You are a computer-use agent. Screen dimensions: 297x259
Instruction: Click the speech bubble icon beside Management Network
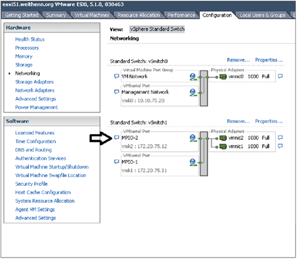tap(117, 92)
